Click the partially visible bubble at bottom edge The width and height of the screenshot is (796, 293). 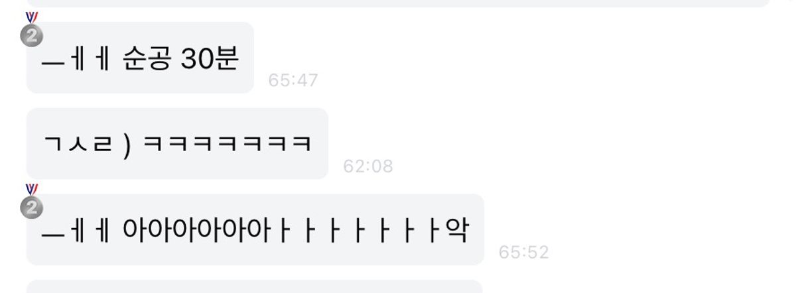255,286
